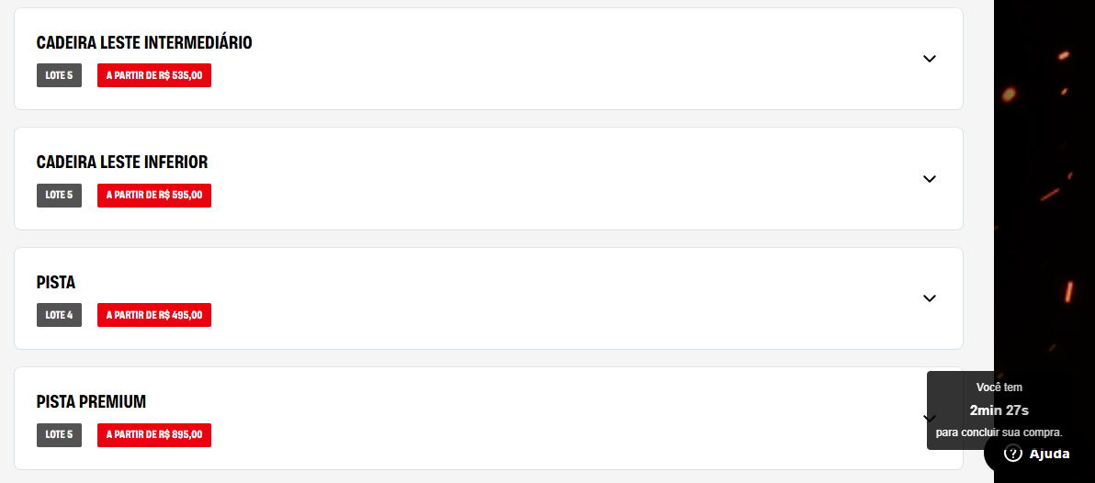This screenshot has width=1095, height=483.
Task: Click Lote 5 badge under Intermediário
Action: (59, 75)
